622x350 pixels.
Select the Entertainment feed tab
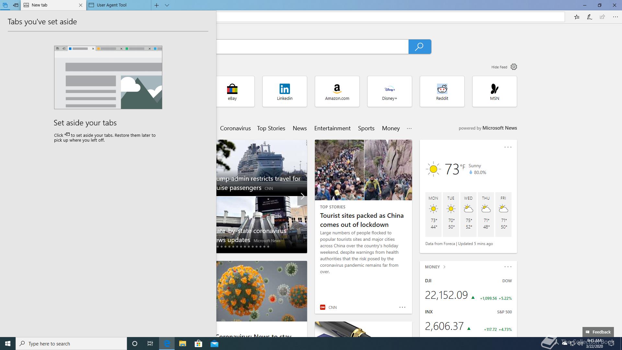point(332,128)
